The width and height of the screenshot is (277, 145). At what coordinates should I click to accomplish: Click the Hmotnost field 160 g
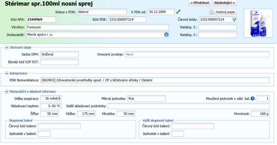tap(260, 114)
